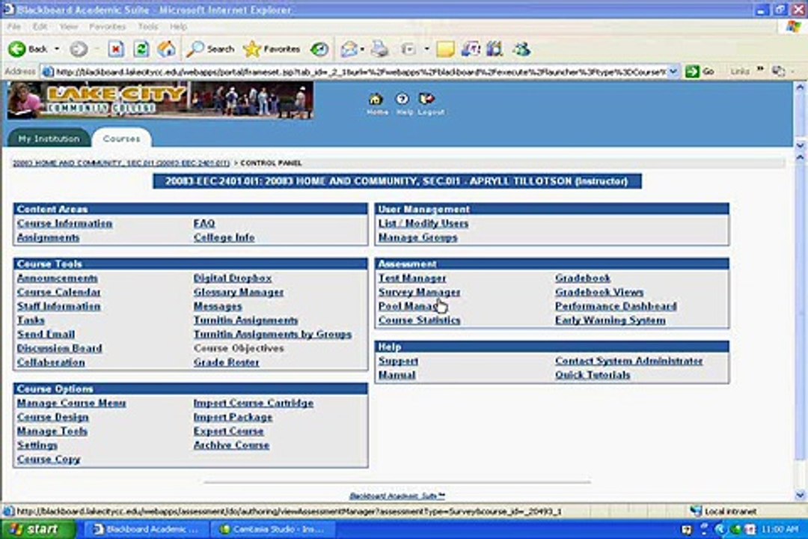Viewport: 808px width, 539px height.
Task: Select the Courses tab
Action: [x=122, y=138]
